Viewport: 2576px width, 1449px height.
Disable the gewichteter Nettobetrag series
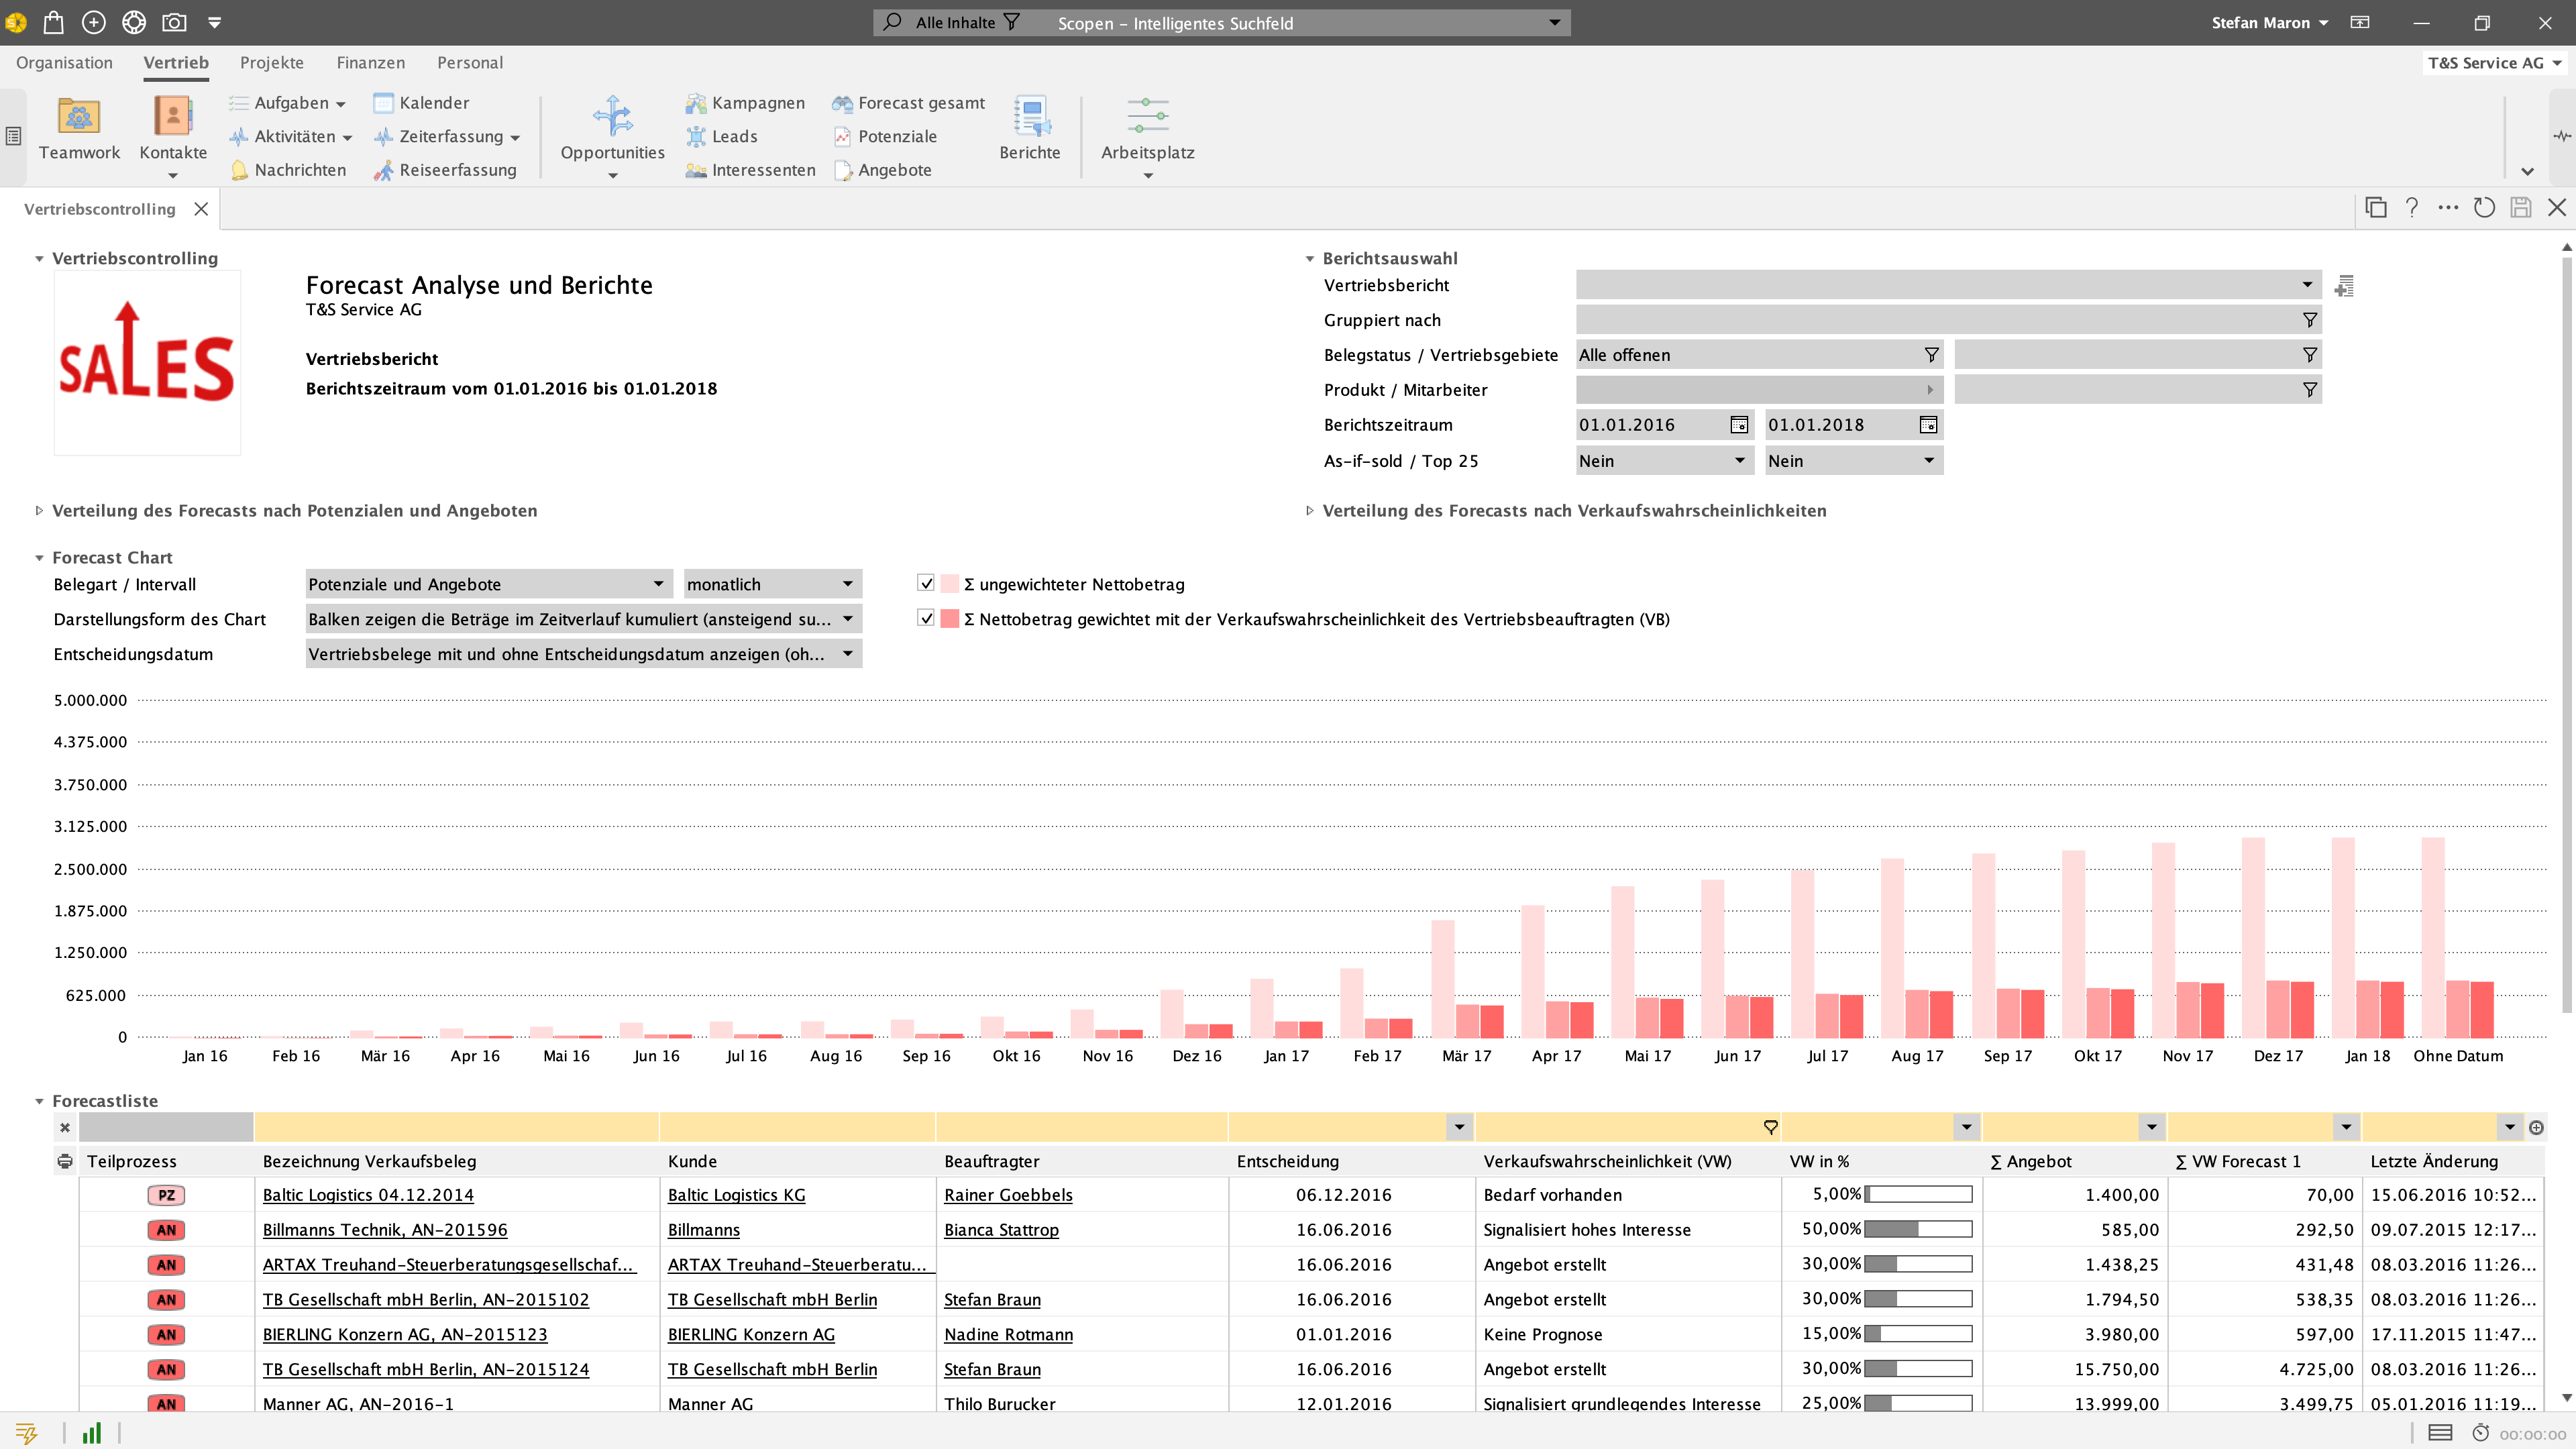point(924,618)
